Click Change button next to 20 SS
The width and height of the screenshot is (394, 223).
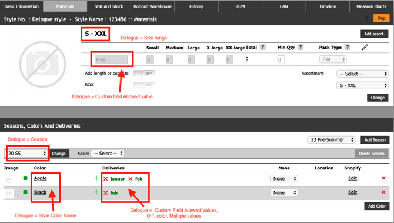(59, 154)
